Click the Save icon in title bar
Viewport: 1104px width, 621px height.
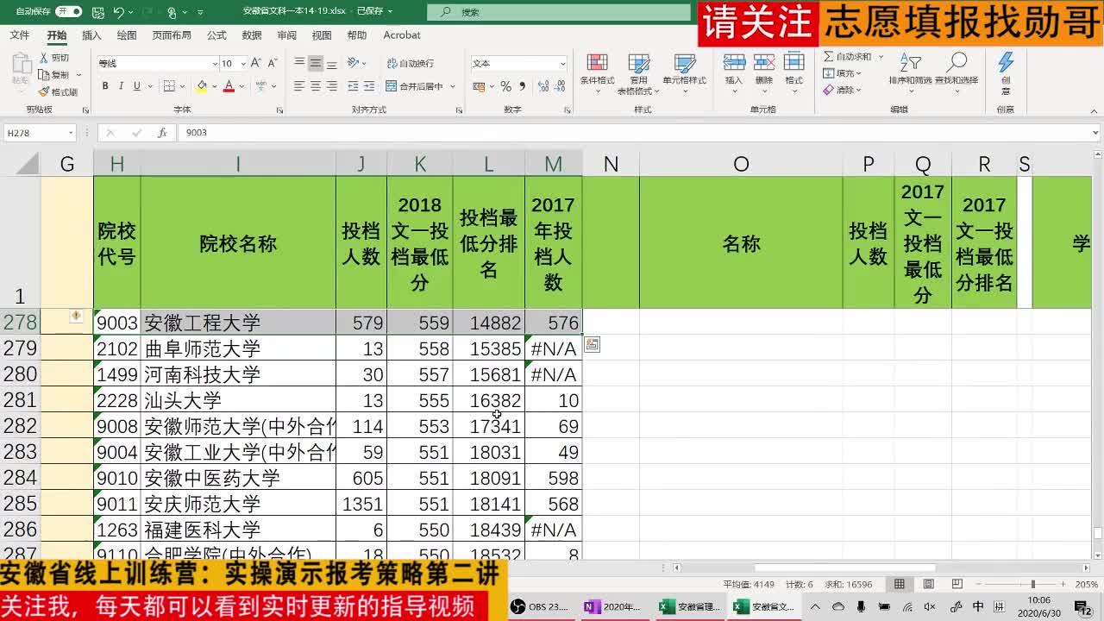coord(97,12)
